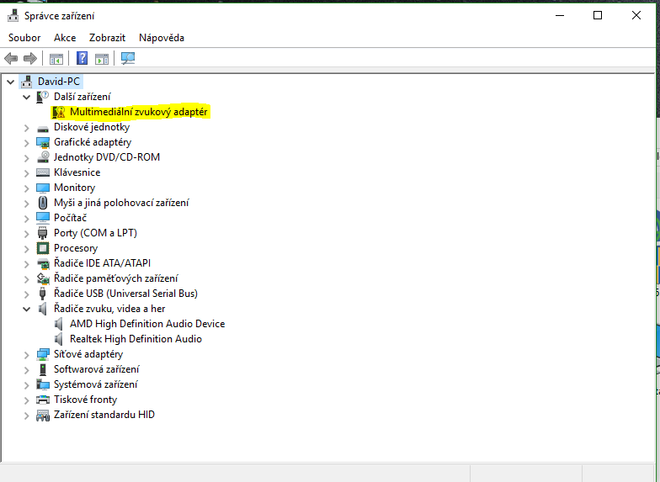This screenshot has width=660, height=482.
Task: Open the Soubor menu
Action: 24,38
